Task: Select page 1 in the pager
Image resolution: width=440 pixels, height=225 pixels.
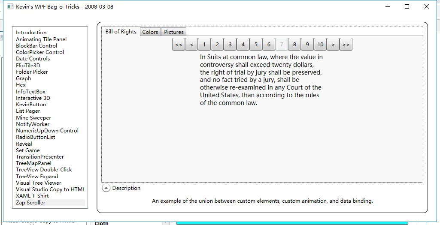Action: click(204, 45)
